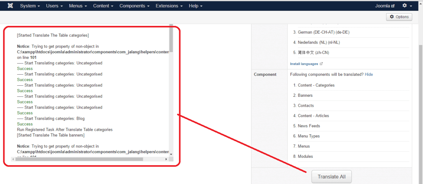The image size is (423, 184).
Task: Click the log scroll right arrow
Action: click(166, 159)
